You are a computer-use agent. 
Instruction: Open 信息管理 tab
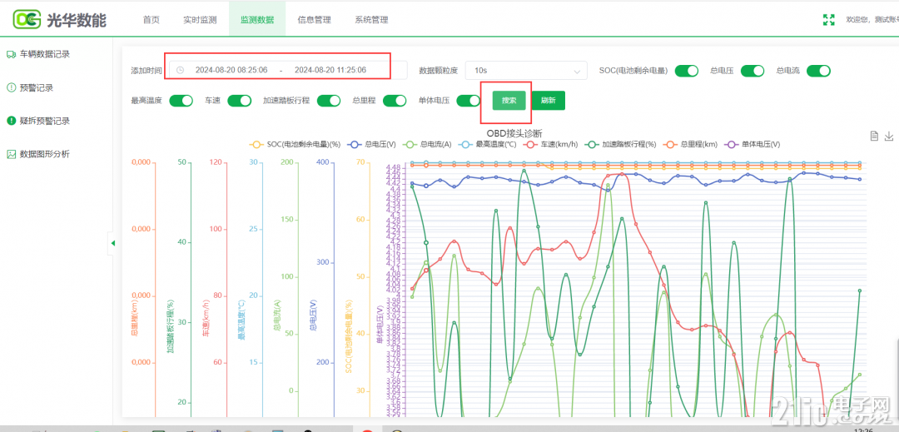314,20
